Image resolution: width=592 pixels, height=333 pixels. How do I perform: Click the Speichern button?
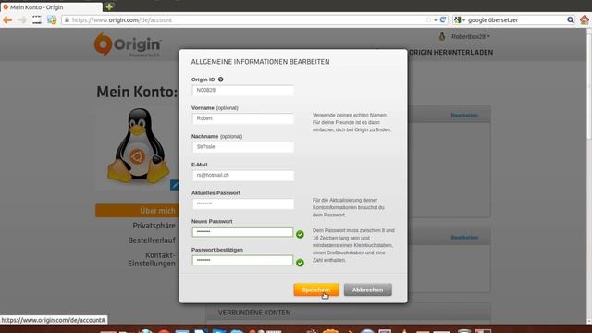coord(316,290)
